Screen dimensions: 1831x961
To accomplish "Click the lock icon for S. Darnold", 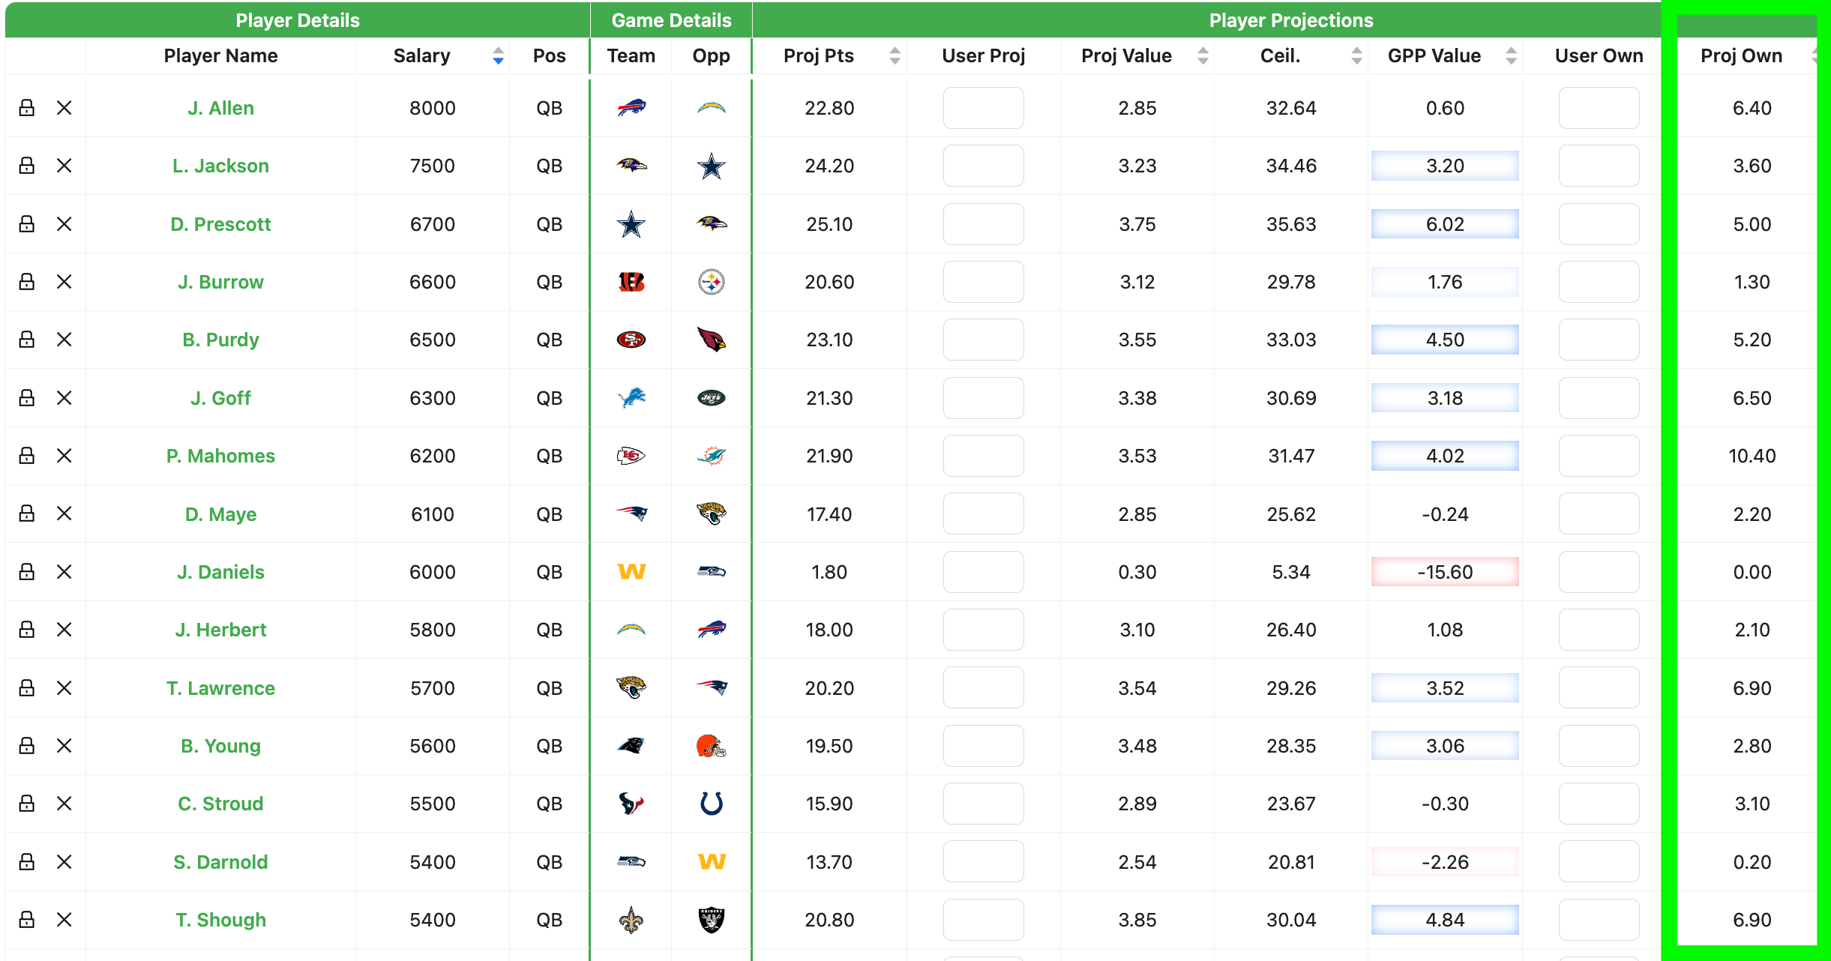I will click(x=27, y=862).
